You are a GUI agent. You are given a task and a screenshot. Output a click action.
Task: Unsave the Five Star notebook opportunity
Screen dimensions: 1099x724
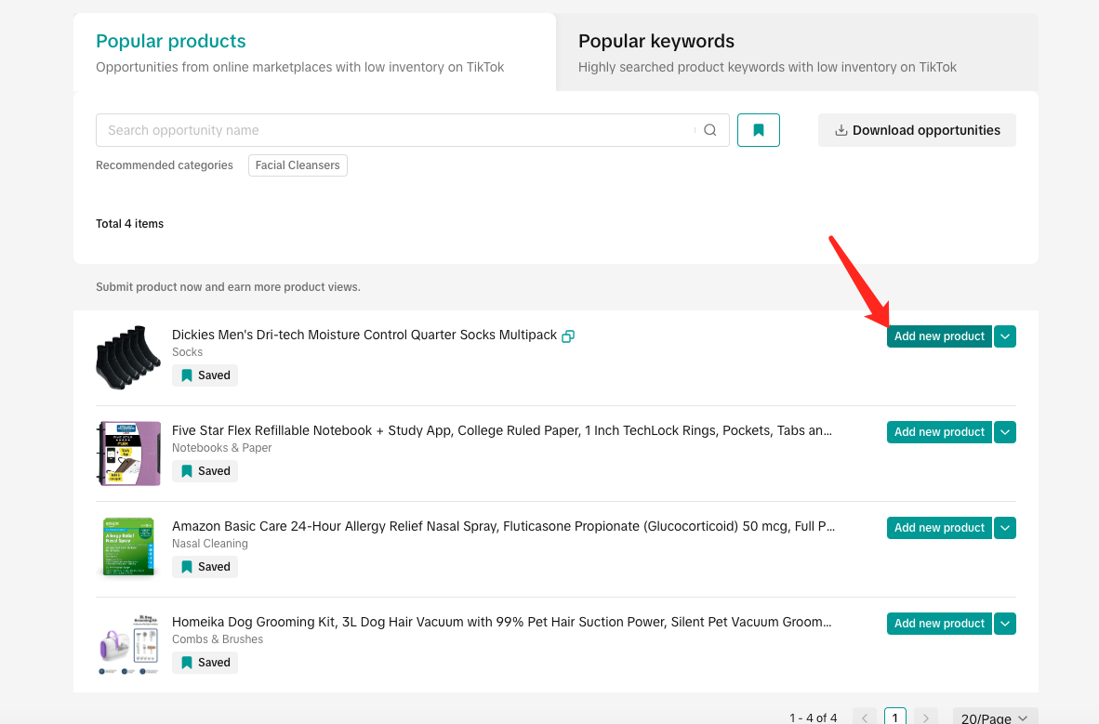click(205, 471)
